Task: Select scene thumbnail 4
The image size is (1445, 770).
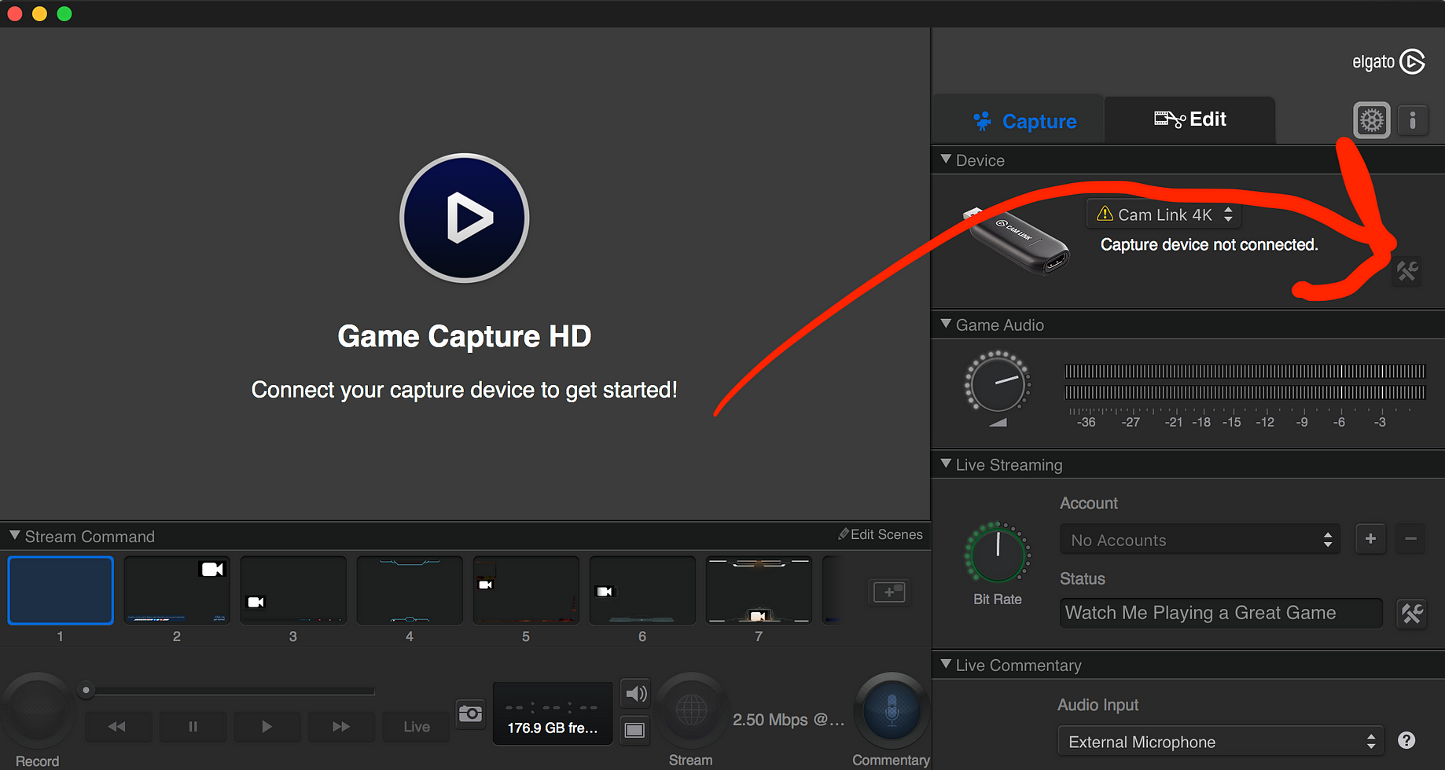Action: coord(410,590)
